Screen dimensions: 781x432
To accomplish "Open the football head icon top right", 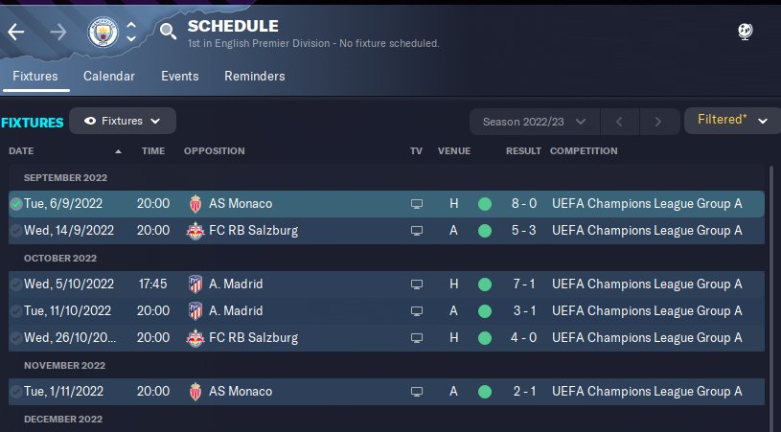I will [745, 32].
